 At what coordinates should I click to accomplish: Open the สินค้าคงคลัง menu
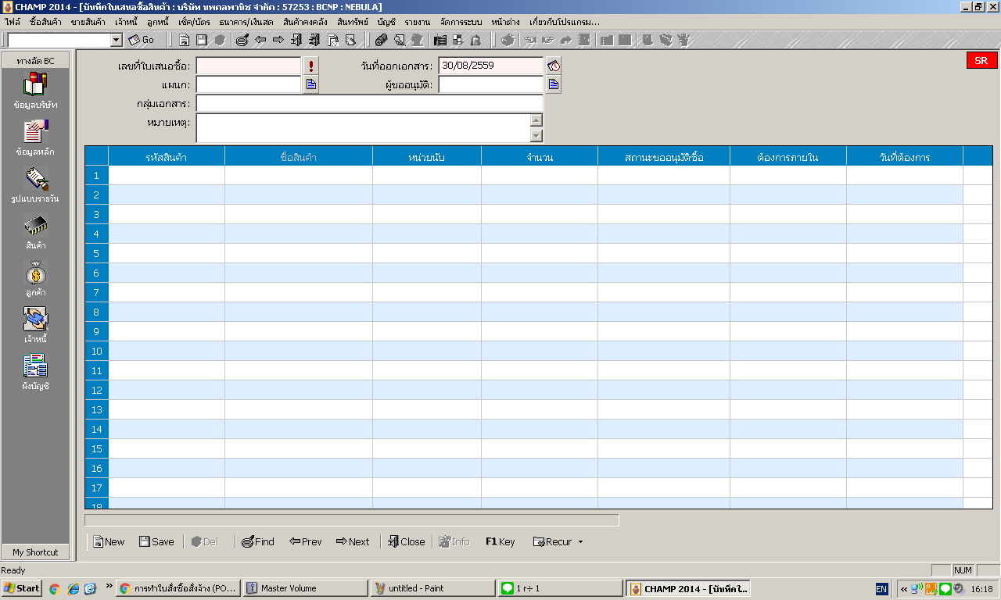[305, 22]
